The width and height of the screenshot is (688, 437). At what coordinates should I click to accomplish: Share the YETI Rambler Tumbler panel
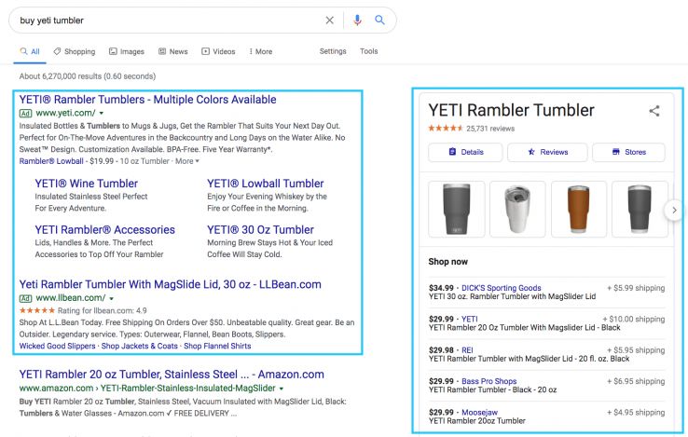pos(654,111)
